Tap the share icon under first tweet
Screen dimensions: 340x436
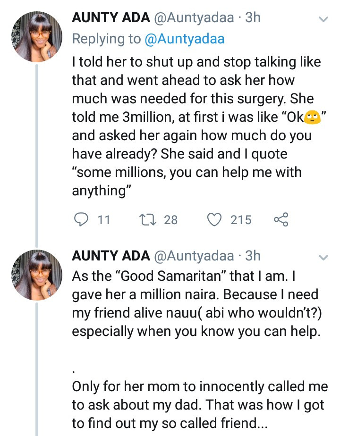[x=280, y=219]
